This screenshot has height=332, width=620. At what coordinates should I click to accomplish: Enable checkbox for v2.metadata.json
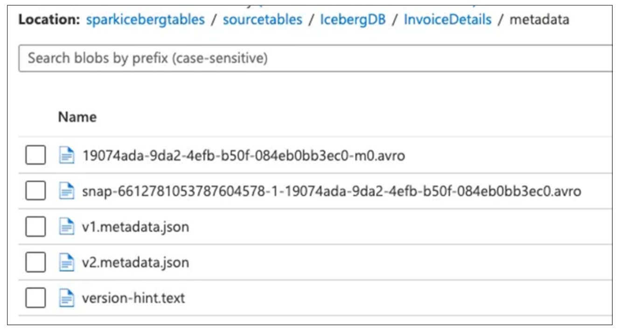[35, 263]
